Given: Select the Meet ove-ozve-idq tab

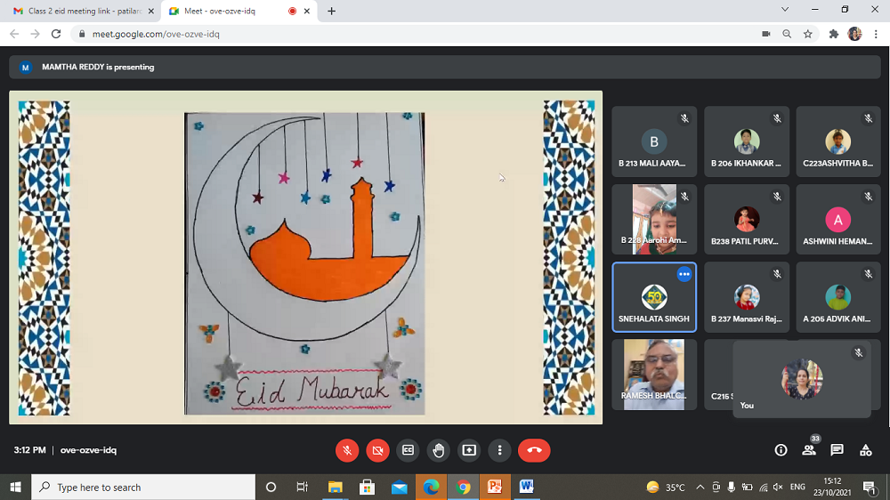Looking at the screenshot, I should click(231, 11).
